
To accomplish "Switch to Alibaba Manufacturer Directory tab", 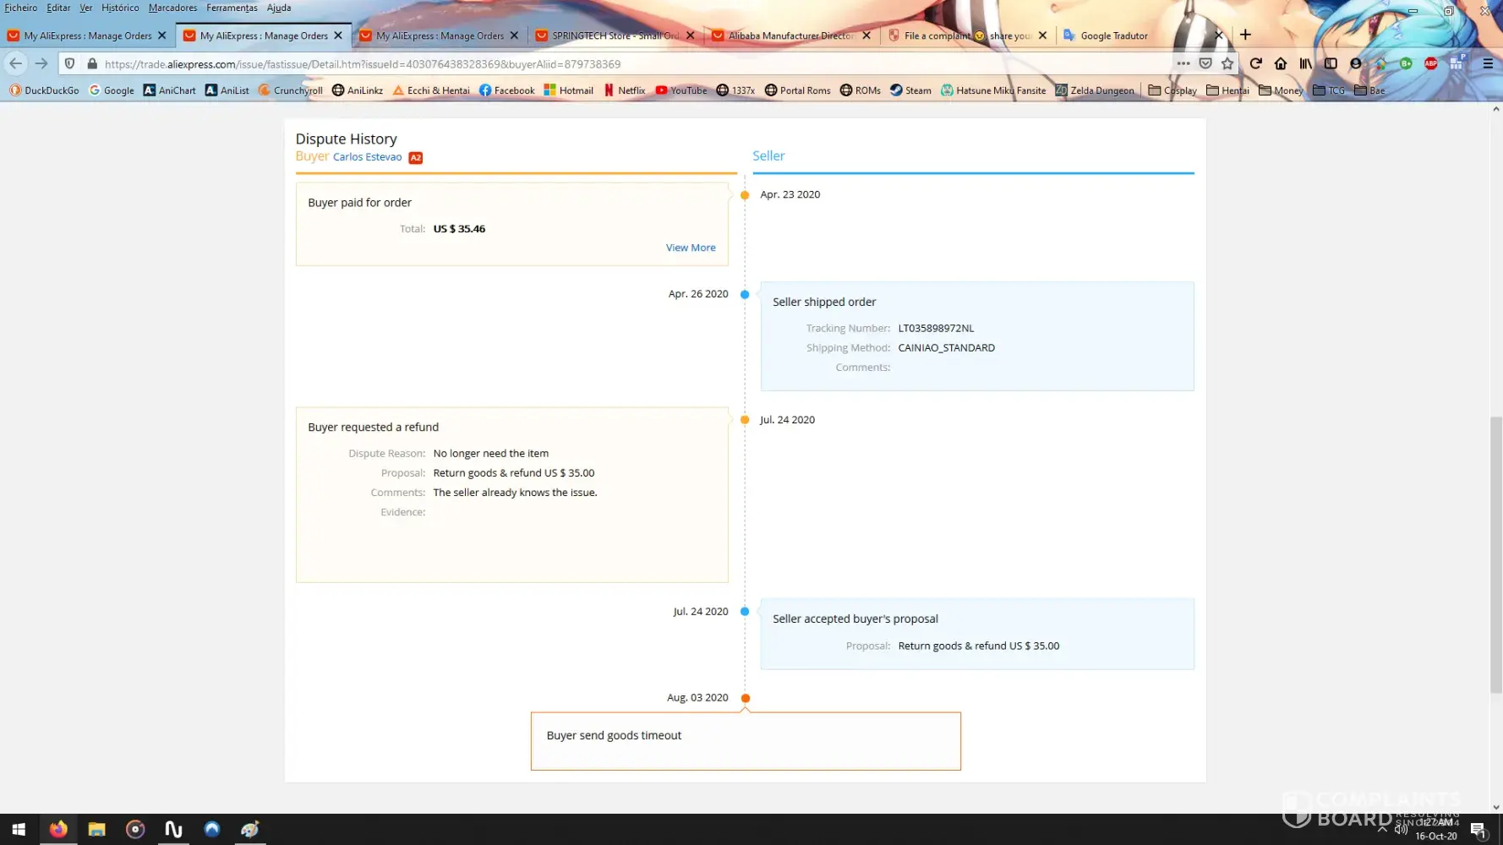I will (791, 35).
